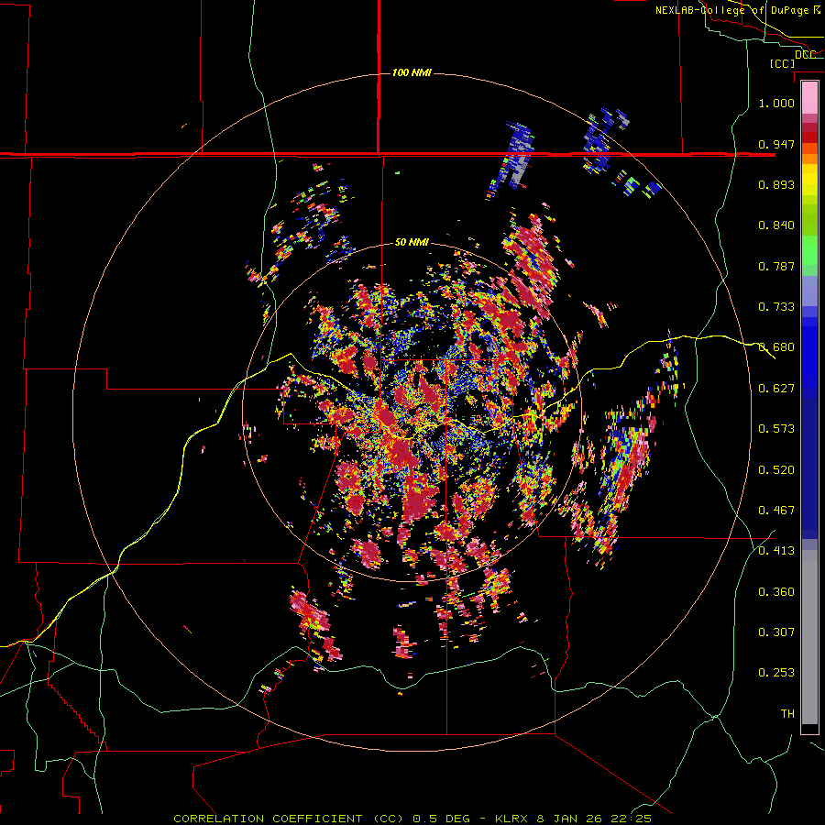This screenshot has width=825, height=825.
Task: Click the 0.307 value on the color scale
Action: (x=776, y=632)
